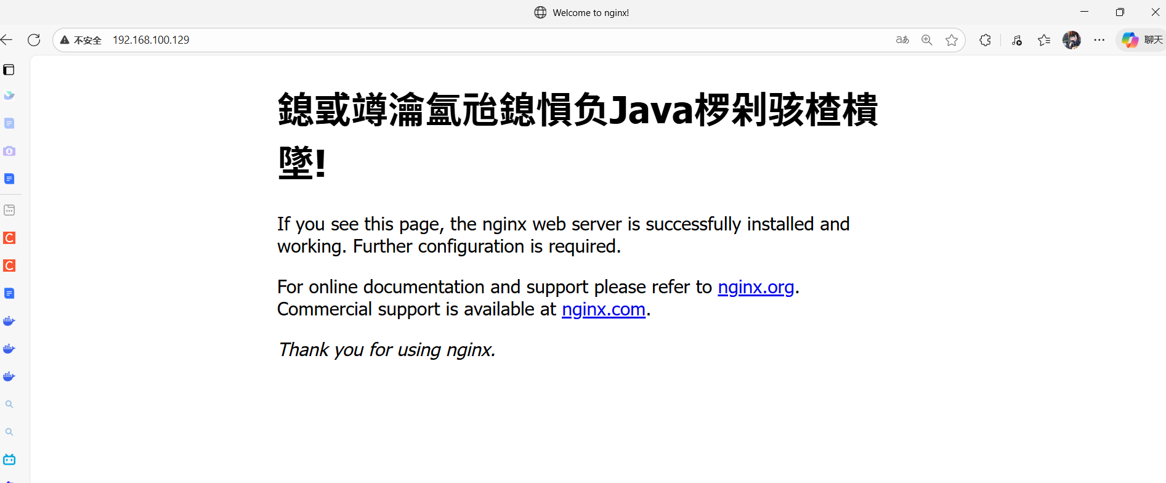Open the media control music note icon
This screenshot has height=483, width=1166.
(x=1017, y=40)
